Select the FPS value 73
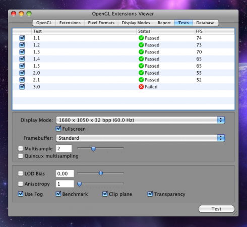Screen dimensions: 247x227 199,45
